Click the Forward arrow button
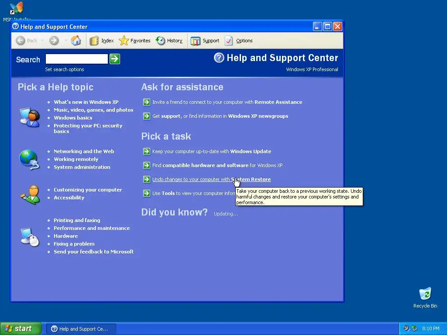The image size is (447, 335). [x=54, y=41]
